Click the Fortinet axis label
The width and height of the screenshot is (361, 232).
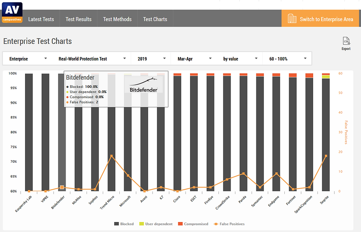point(291,200)
